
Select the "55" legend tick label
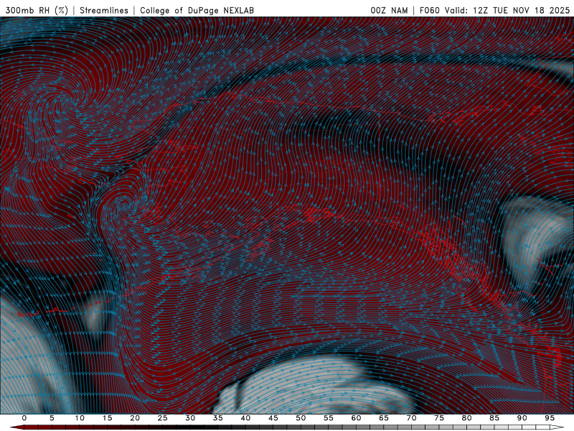coord(329,418)
